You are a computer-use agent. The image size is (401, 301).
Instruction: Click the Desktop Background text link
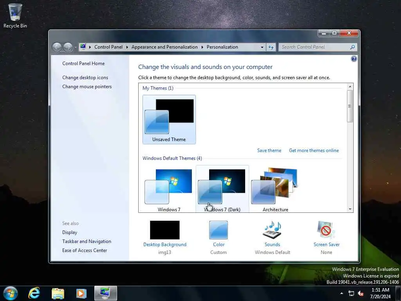[165, 245]
